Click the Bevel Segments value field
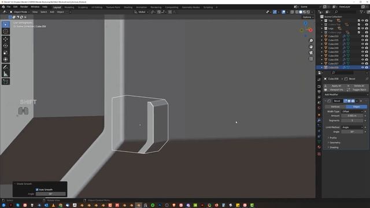This screenshot has height=208, width=370. pos(352,121)
